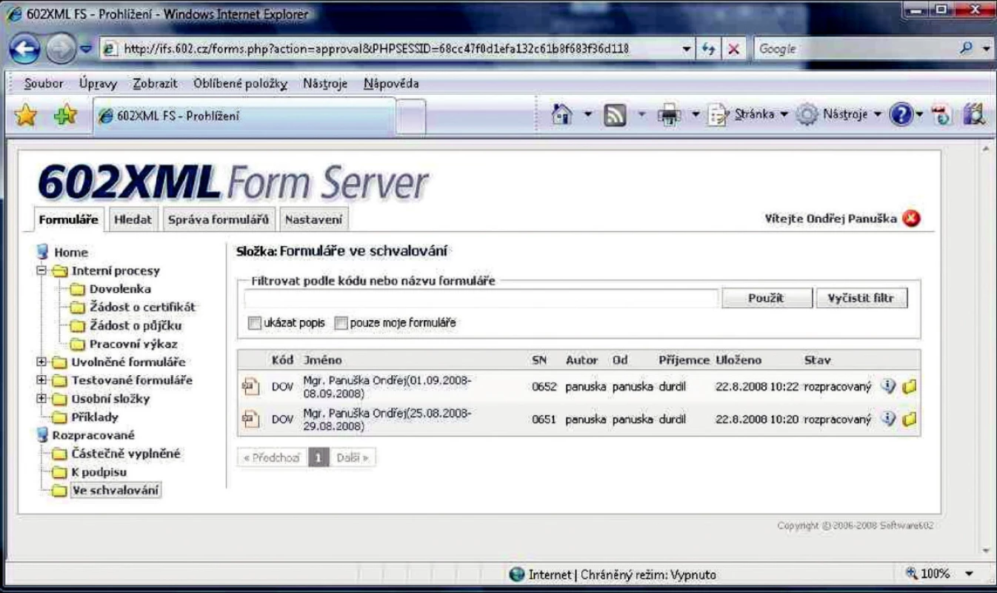Click the red Stop loading icon
The height and width of the screenshot is (593, 997).
pos(734,49)
